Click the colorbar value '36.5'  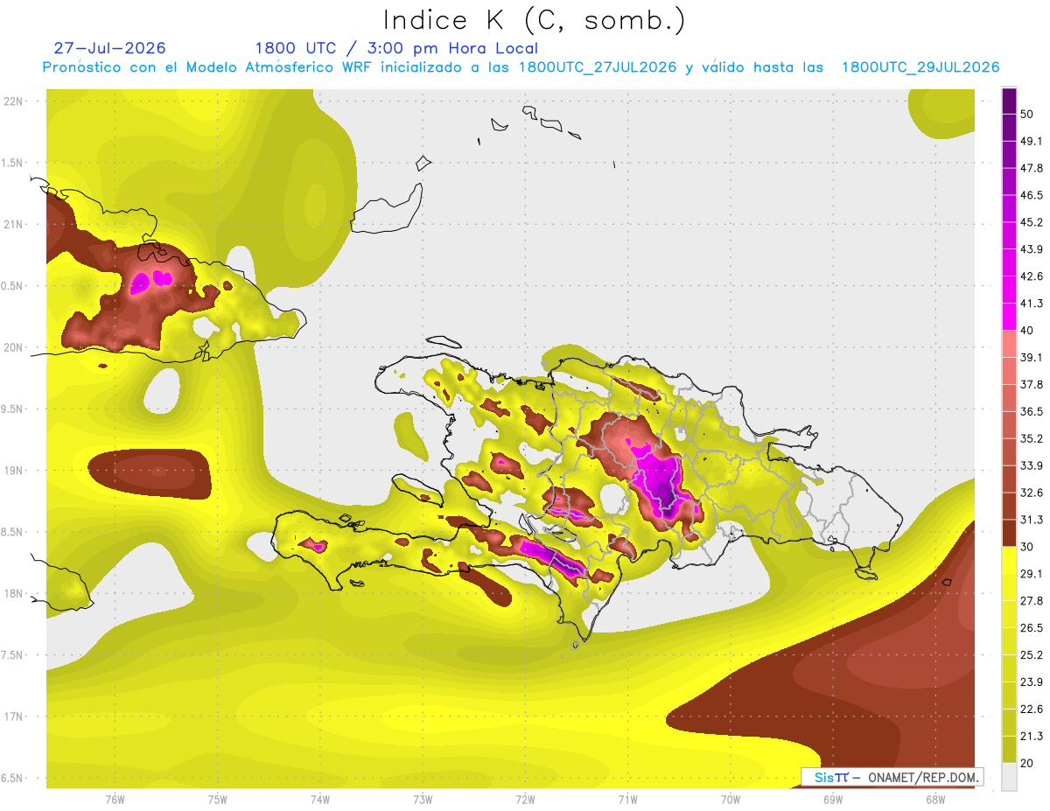1032,411
